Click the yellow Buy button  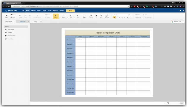click(70, 11)
